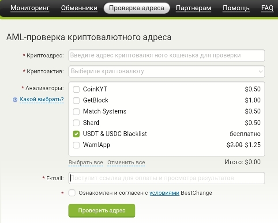Click the question mark help icon
This screenshot has height=223, width=278.
15,100
